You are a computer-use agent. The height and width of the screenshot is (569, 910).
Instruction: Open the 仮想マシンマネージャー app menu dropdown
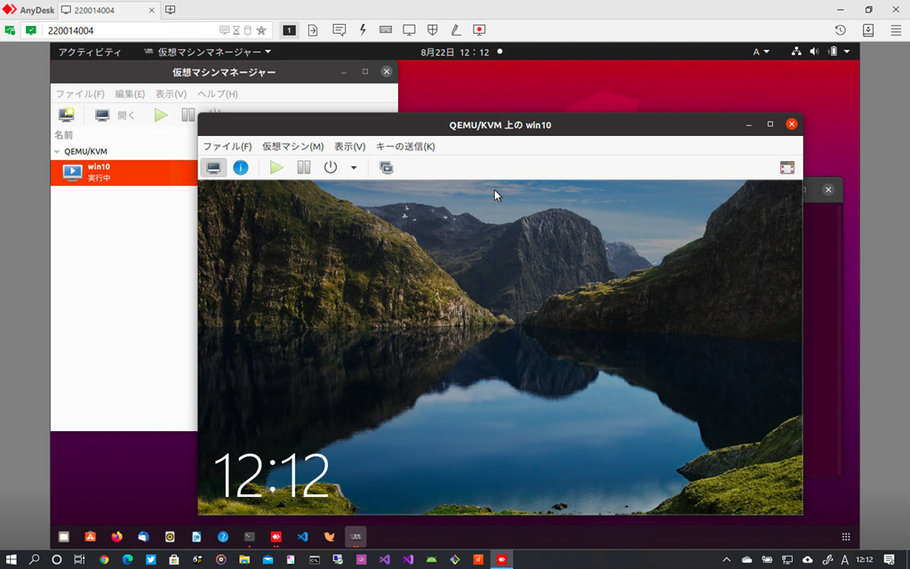(x=209, y=52)
